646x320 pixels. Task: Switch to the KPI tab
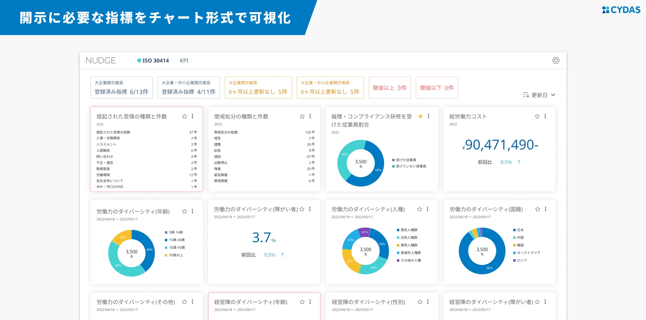pyautogui.click(x=184, y=60)
